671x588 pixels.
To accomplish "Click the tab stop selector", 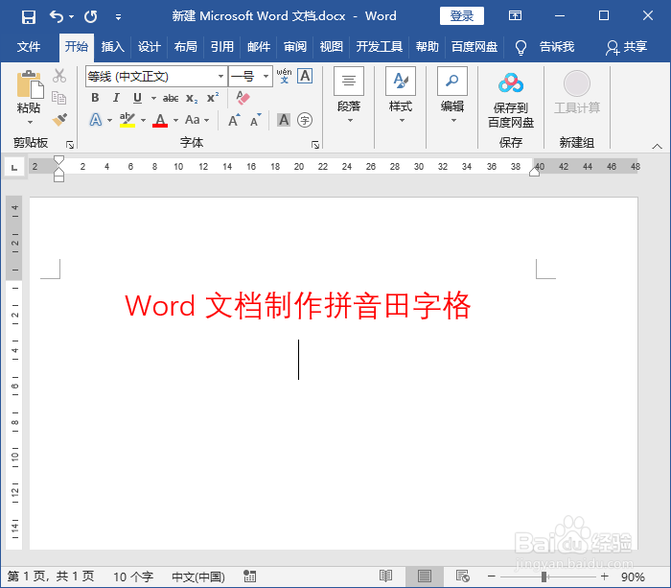I will click(x=14, y=167).
